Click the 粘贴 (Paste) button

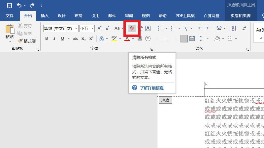point(10,33)
